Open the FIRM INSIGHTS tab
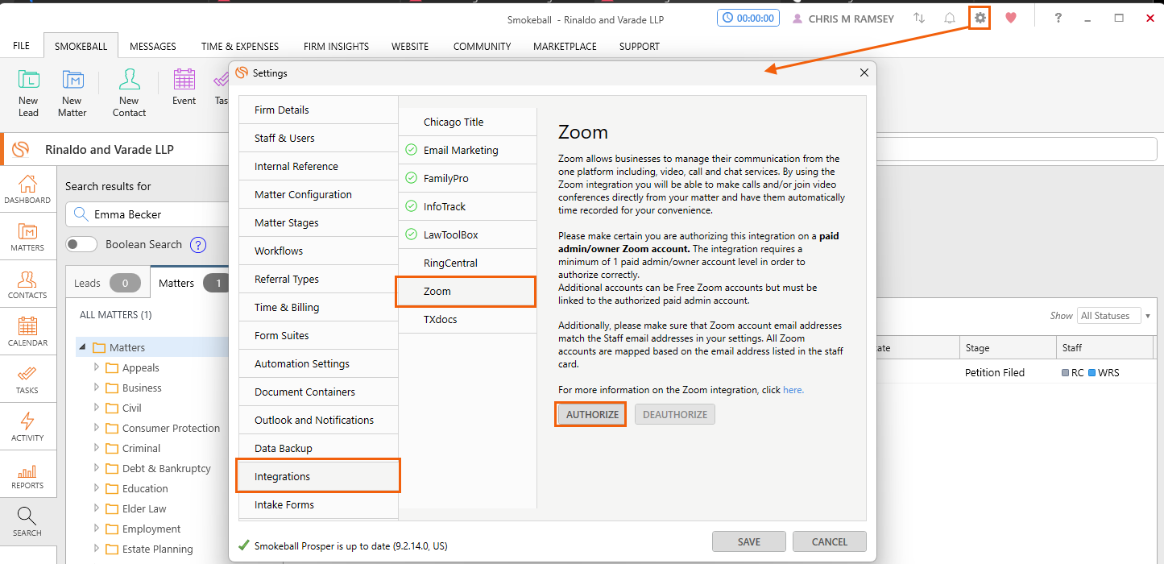 pos(336,46)
